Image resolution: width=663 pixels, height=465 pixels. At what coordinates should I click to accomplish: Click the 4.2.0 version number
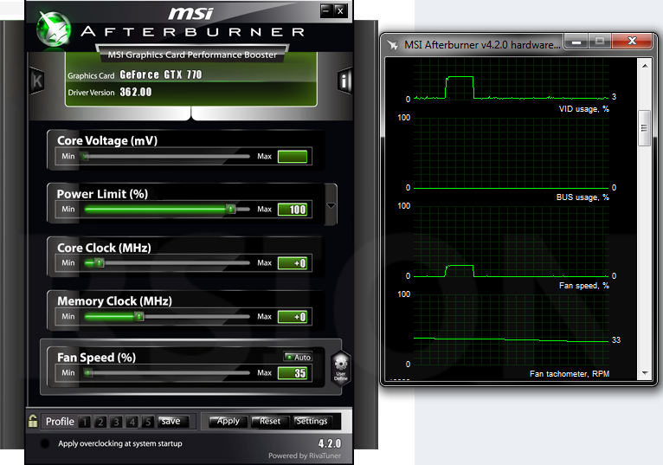(330, 443)
